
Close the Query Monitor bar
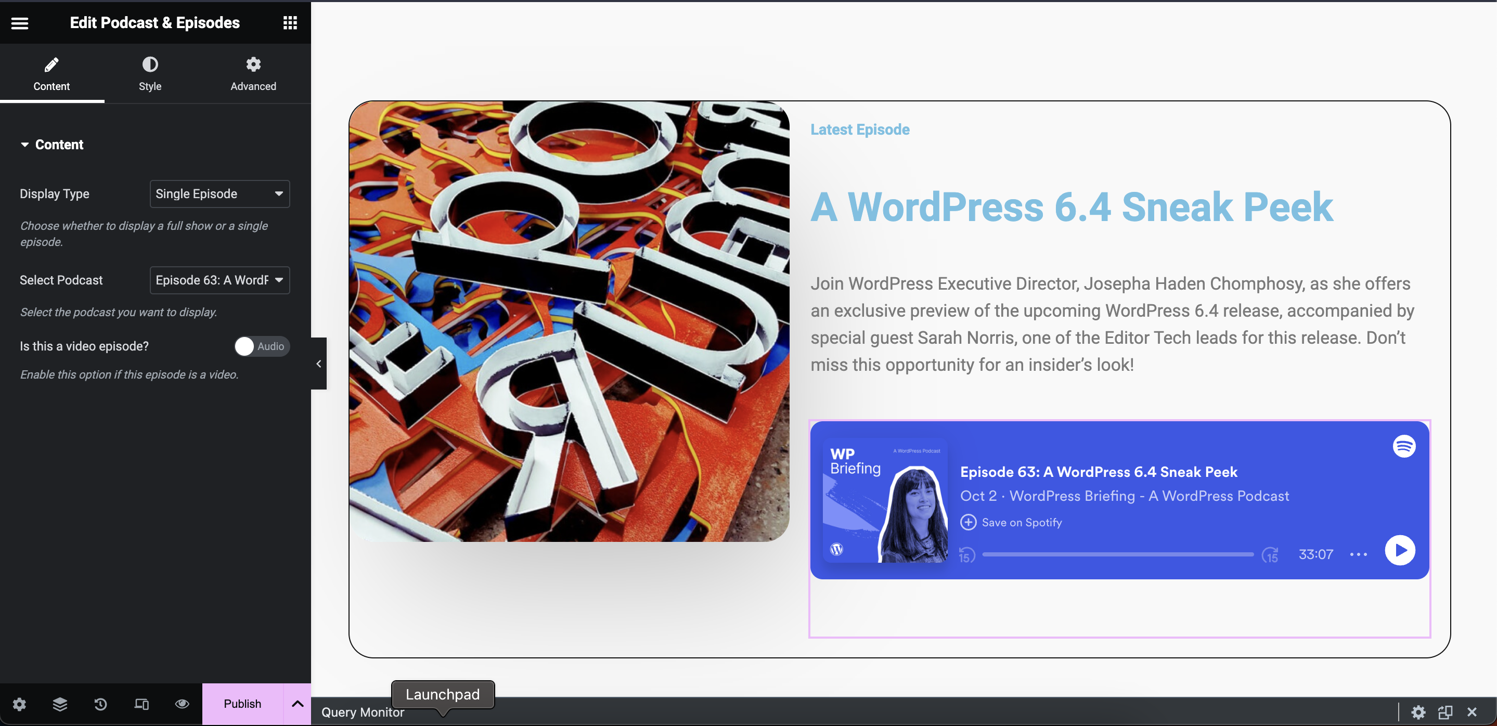(1472, 712)
